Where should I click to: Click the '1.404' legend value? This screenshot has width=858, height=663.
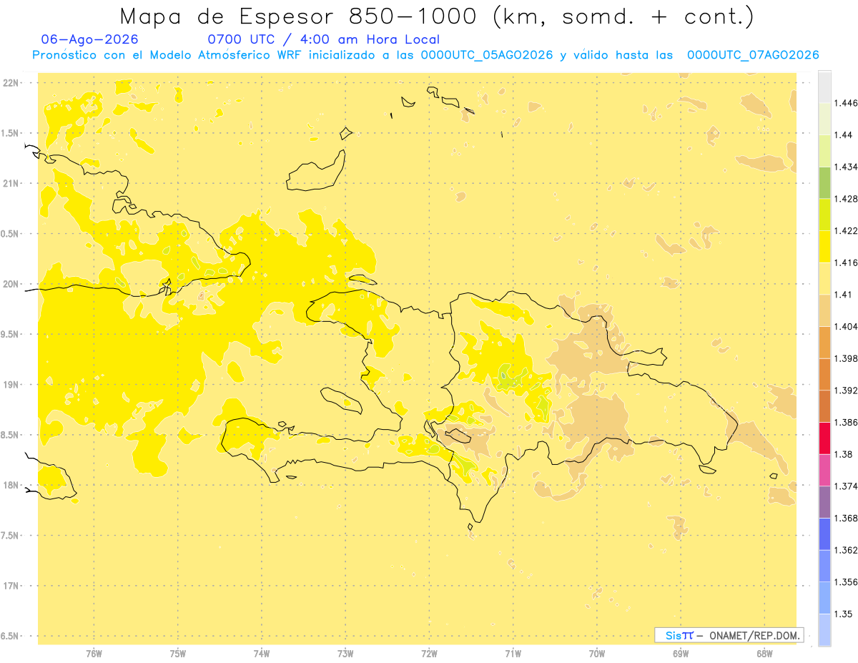pos(846,326)
